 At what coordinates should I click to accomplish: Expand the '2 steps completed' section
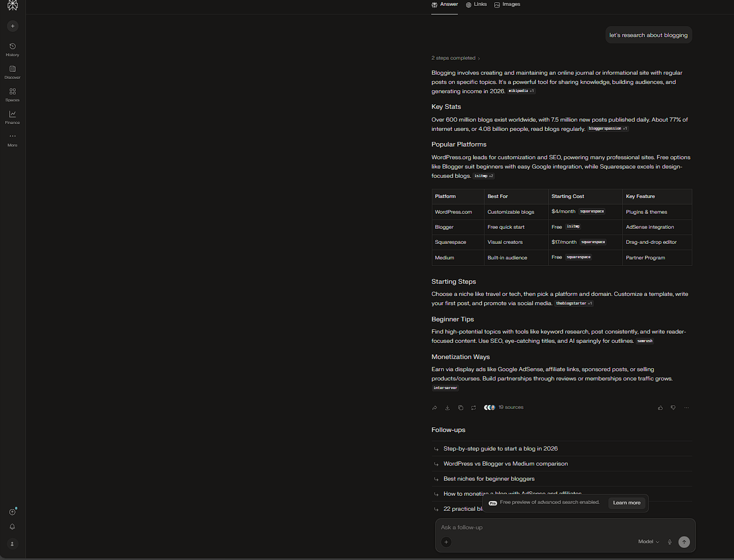click(x=456, y=58)
